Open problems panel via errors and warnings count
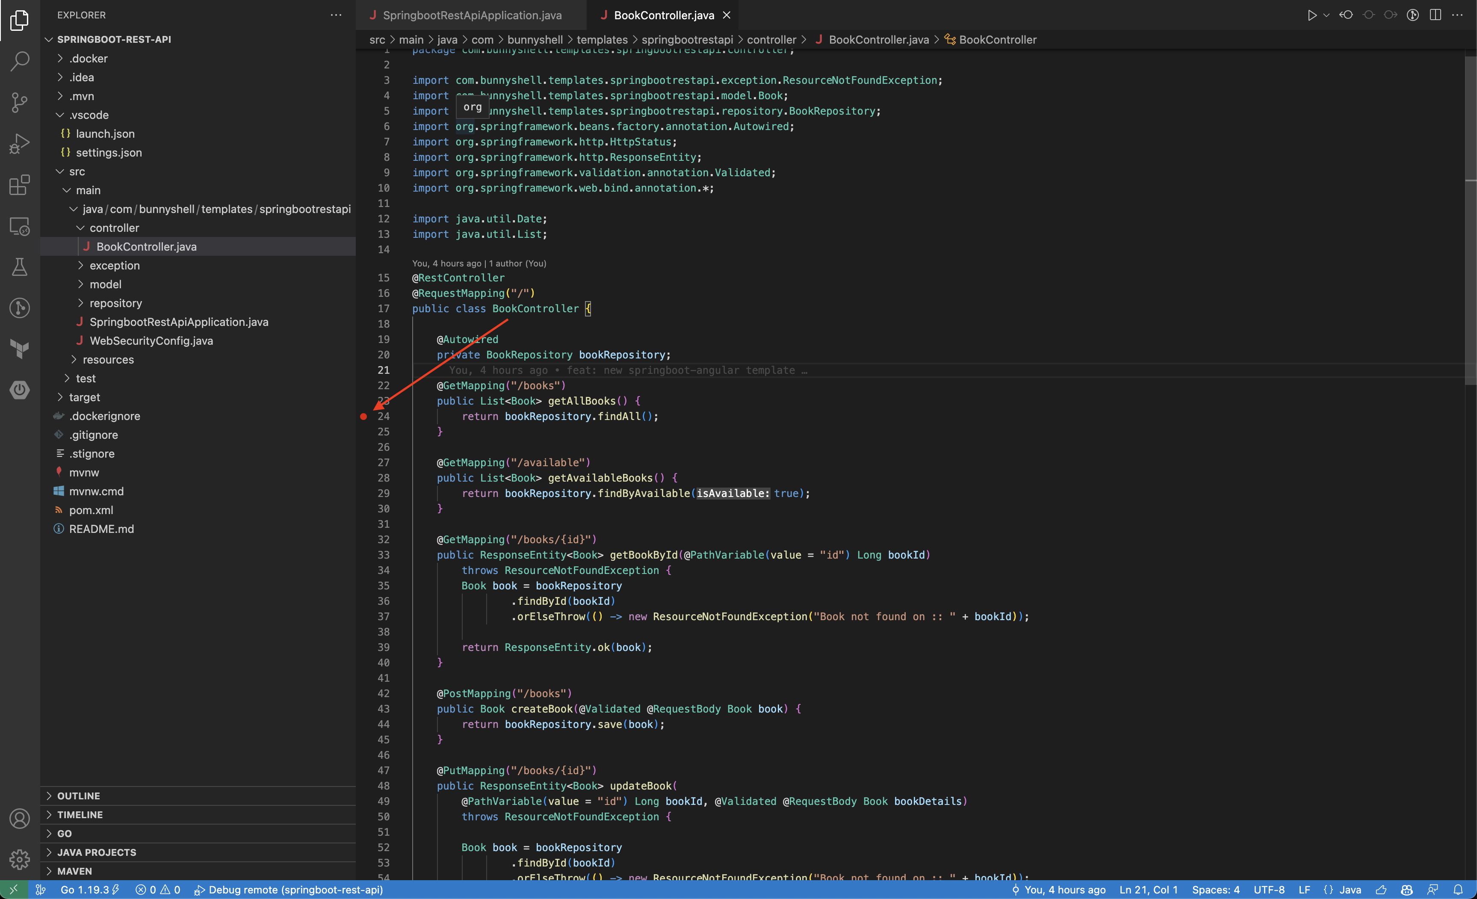Viewport: 1477px width, 899px height. [158, 890]
